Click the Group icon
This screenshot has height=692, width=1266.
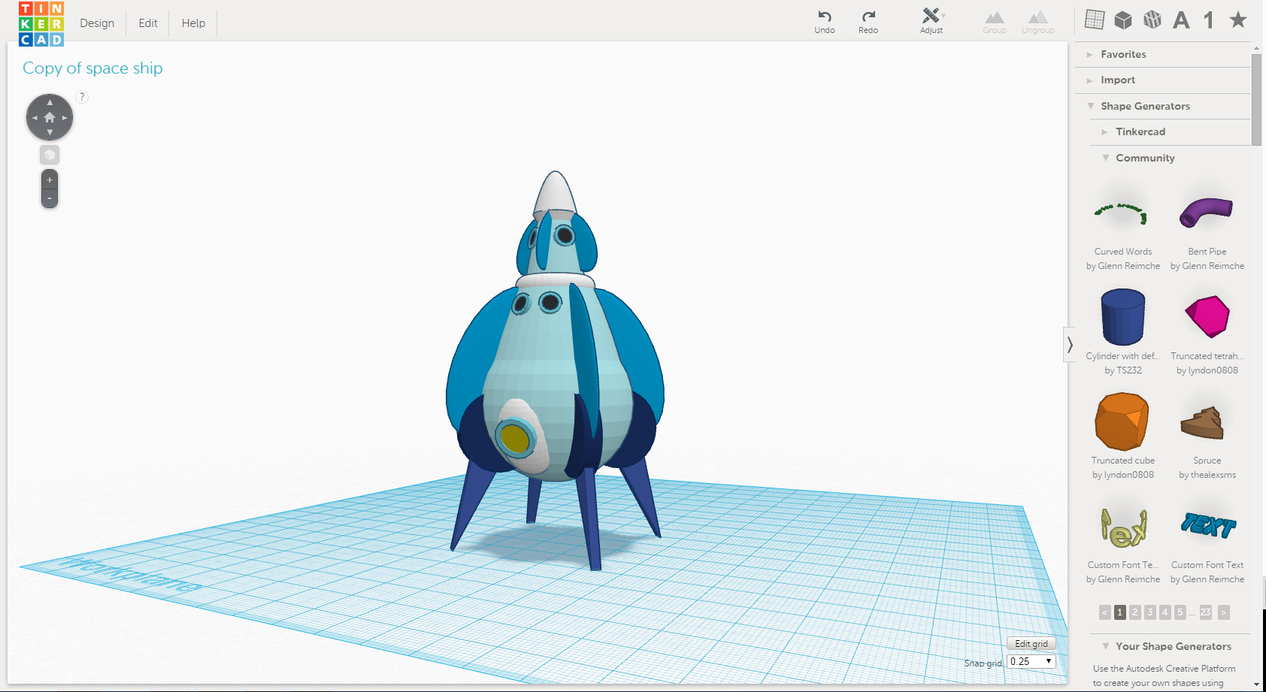click(995, 22)
